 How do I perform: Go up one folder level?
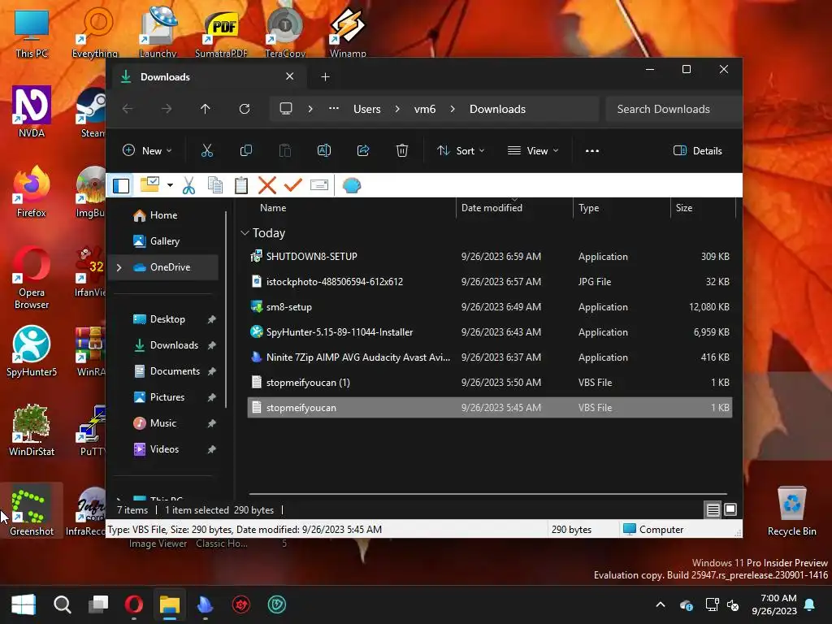click(206, 109)
